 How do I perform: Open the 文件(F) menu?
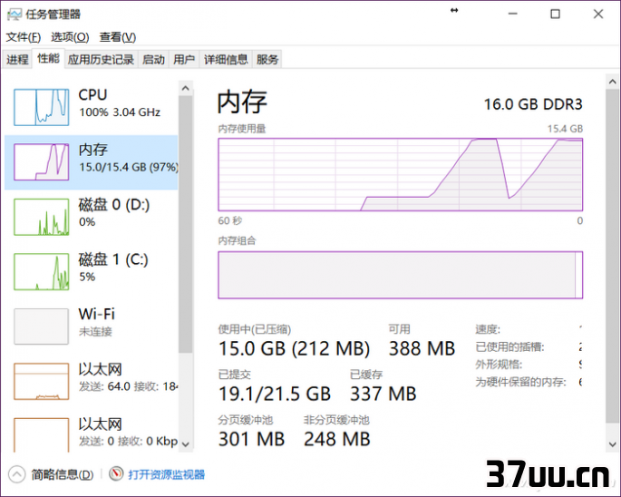click(24, 37)
